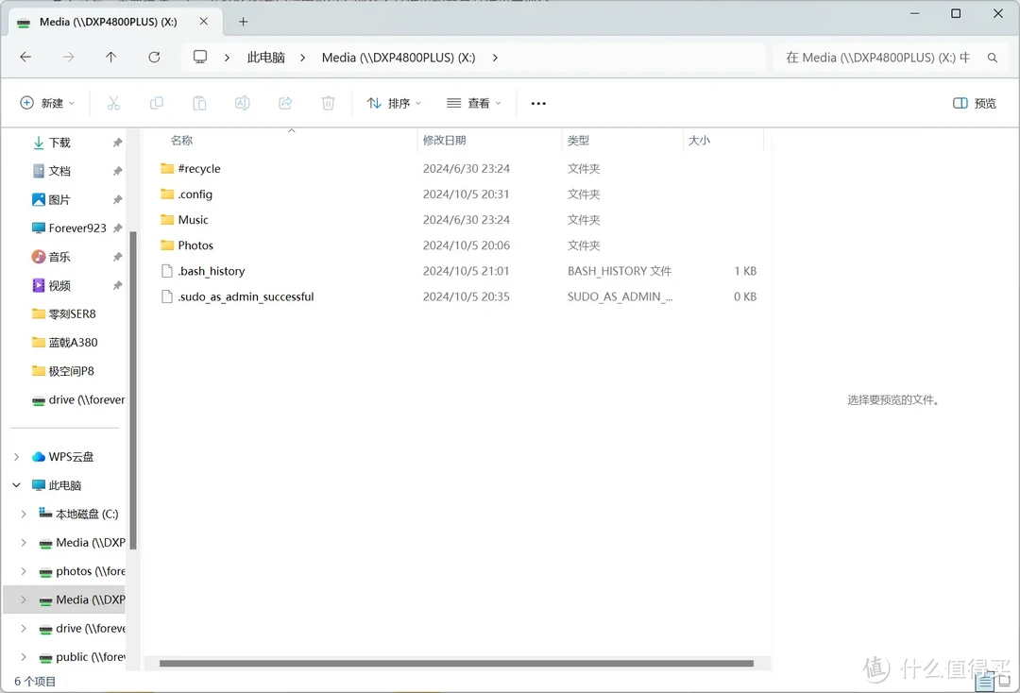
Task: Switch to large thumbnails via the status bar icon
Action: (1003, 680)
